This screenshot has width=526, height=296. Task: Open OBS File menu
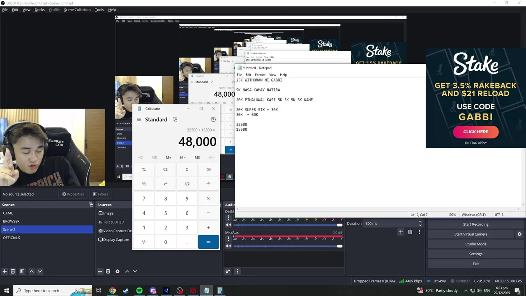click(x=5, y=10)
